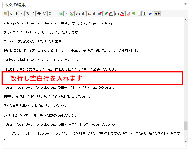
Task: Click the document icon with red d
Action: point(83,14)
